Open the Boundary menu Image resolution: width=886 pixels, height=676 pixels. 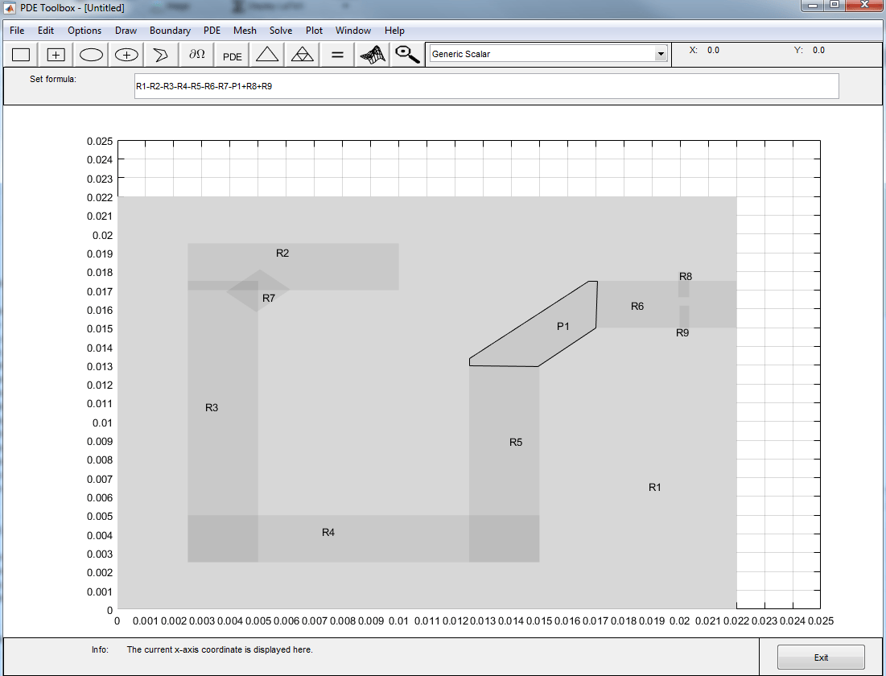pos(170,31)
